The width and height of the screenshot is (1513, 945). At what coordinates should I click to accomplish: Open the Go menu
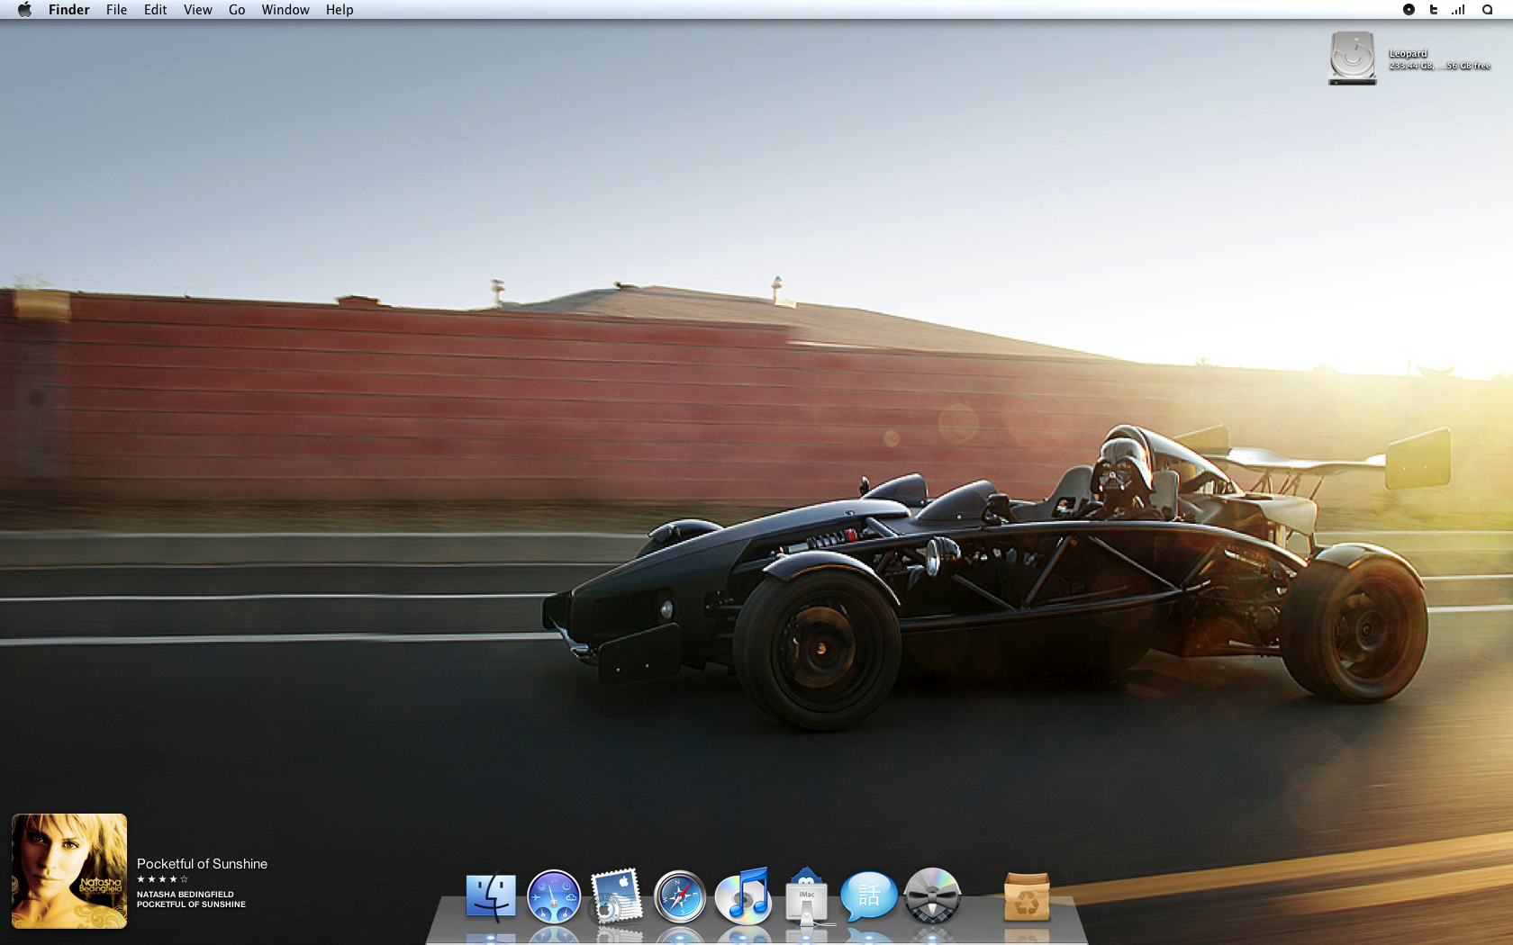point(237,10)
